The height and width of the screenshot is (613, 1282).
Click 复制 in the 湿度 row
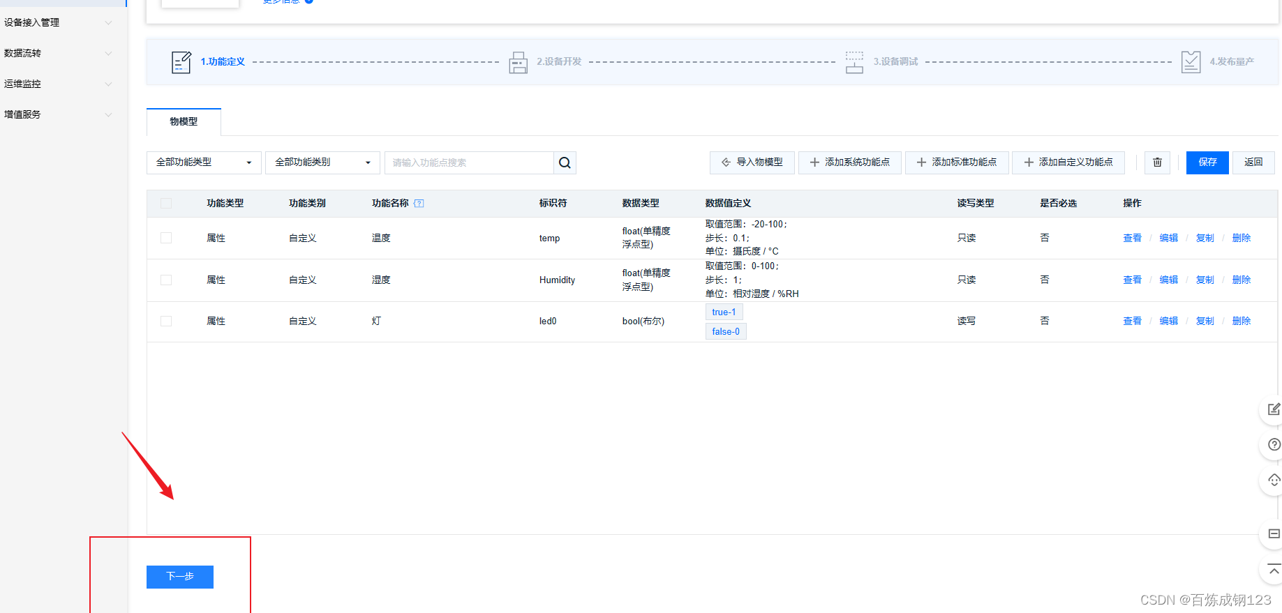pos(1205,280)
